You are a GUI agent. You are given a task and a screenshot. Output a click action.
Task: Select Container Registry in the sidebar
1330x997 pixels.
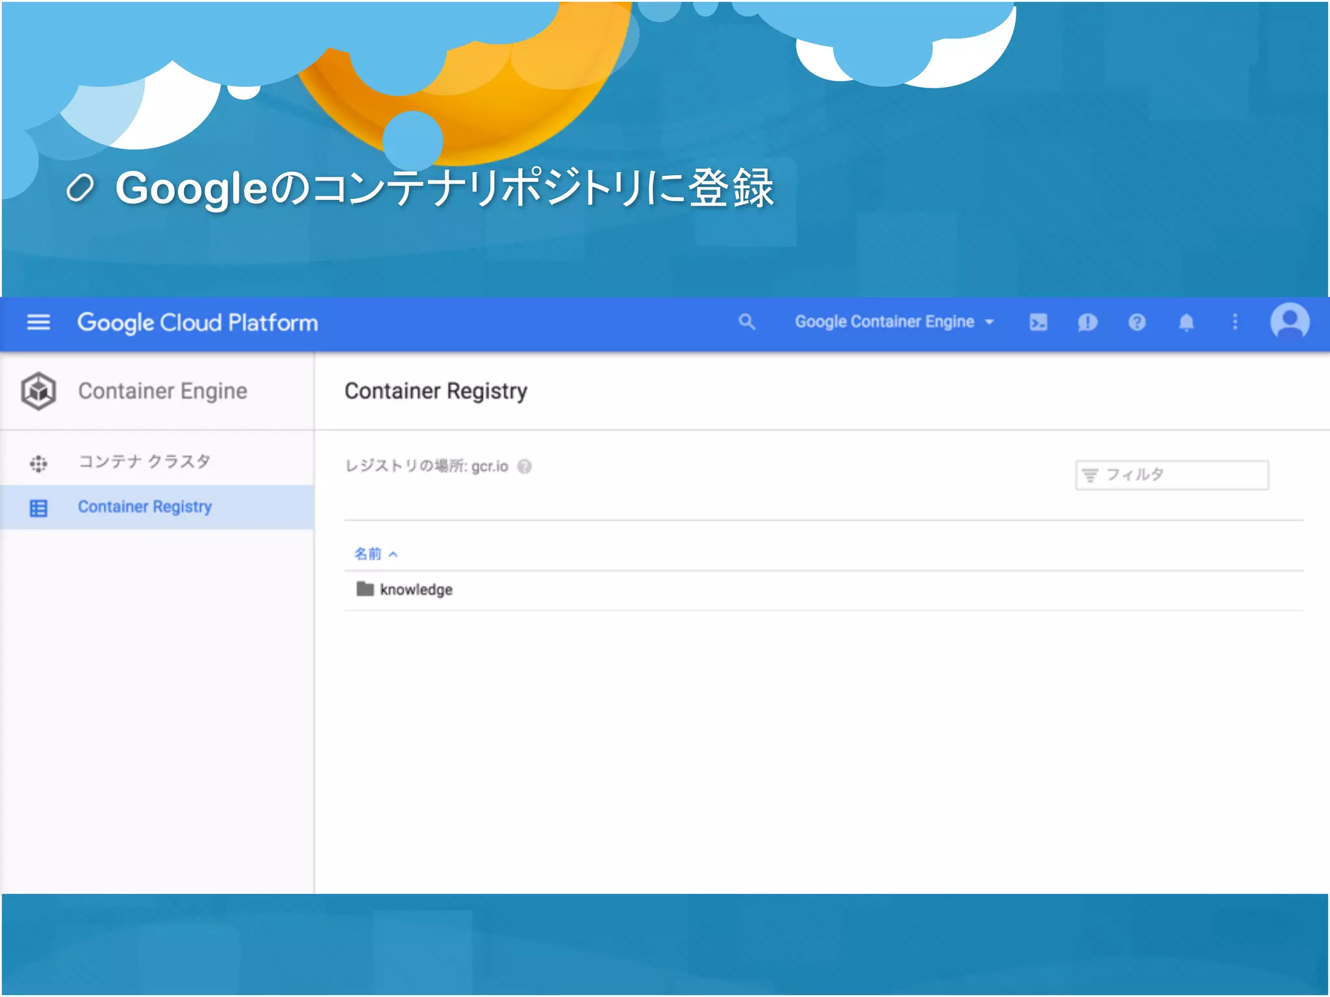click(157, 507)
